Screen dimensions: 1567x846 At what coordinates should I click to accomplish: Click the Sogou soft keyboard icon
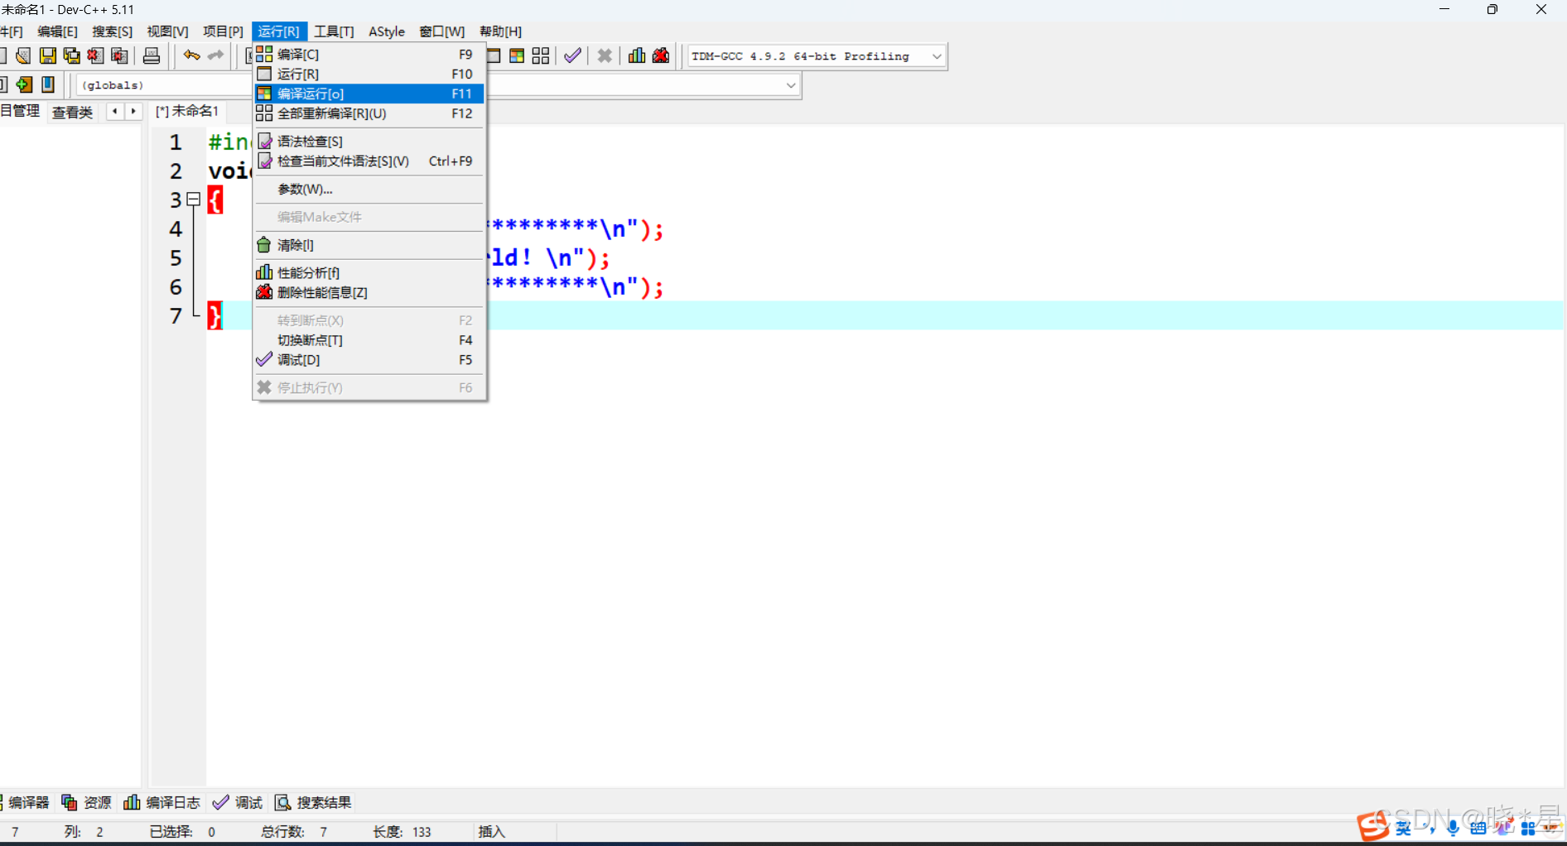coord(1478,829)
